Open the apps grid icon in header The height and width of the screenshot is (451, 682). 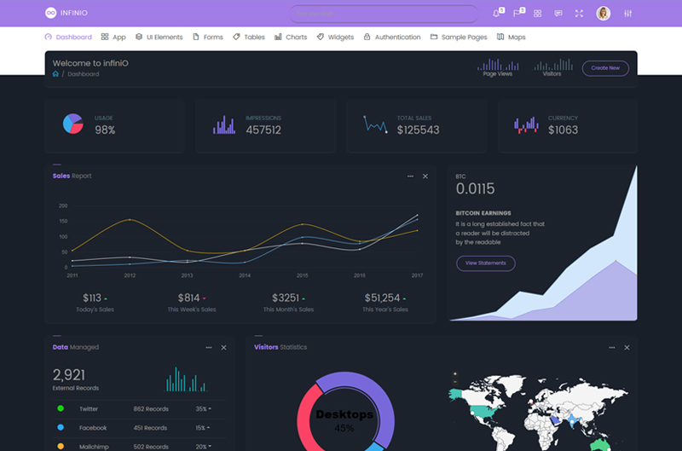coord(538,14)
